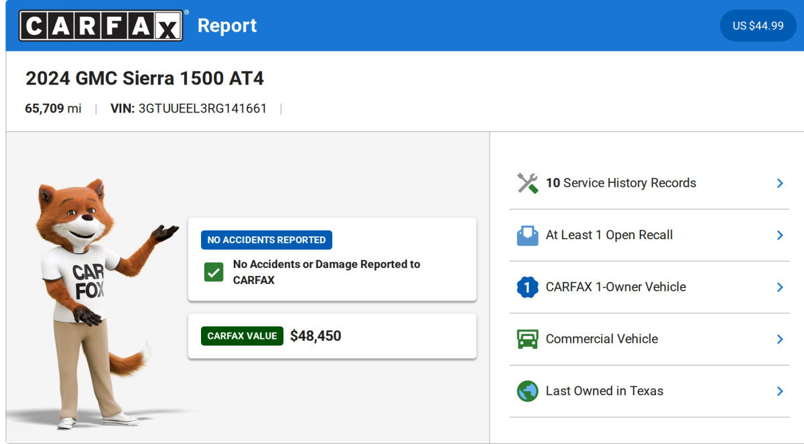Select the NO ACCIDENTS REPORTED blue badge

click(266, 240)
